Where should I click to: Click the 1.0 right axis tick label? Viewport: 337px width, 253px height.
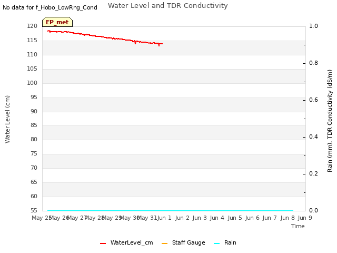click(314, 26)
